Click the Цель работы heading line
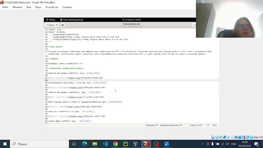Viewport: 263px width, 148px height. tap(55, 46)
